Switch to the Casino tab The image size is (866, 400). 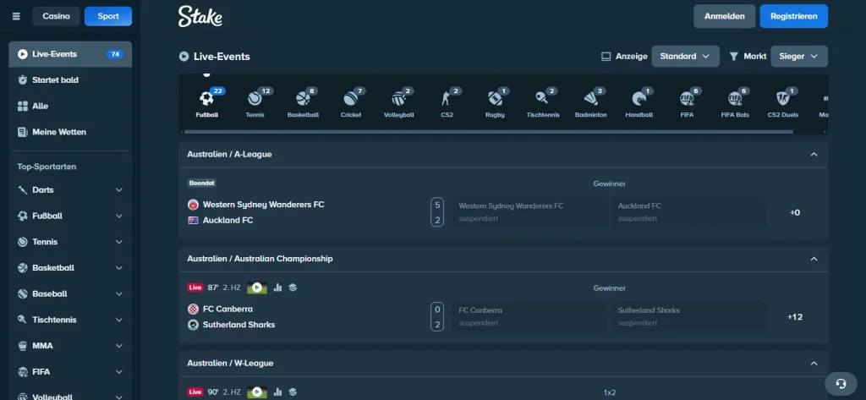pos(57,16)
